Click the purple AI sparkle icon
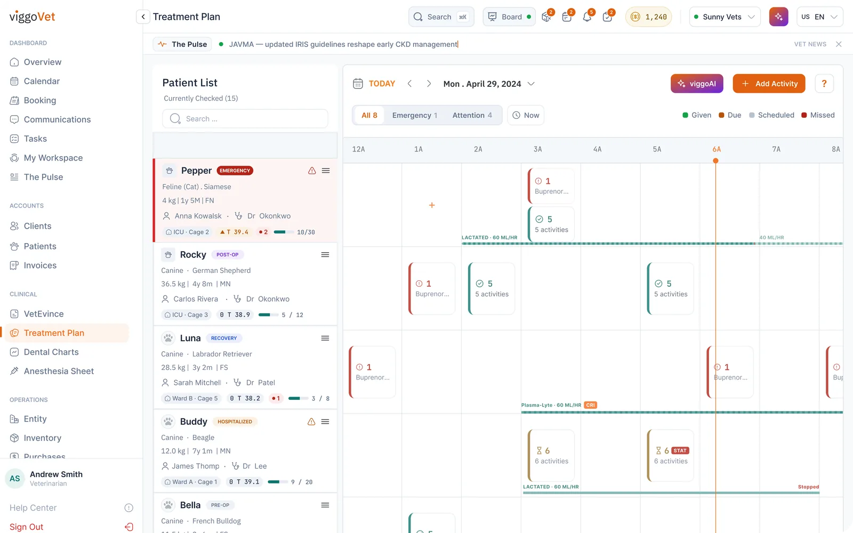 [x=779, y=17]
